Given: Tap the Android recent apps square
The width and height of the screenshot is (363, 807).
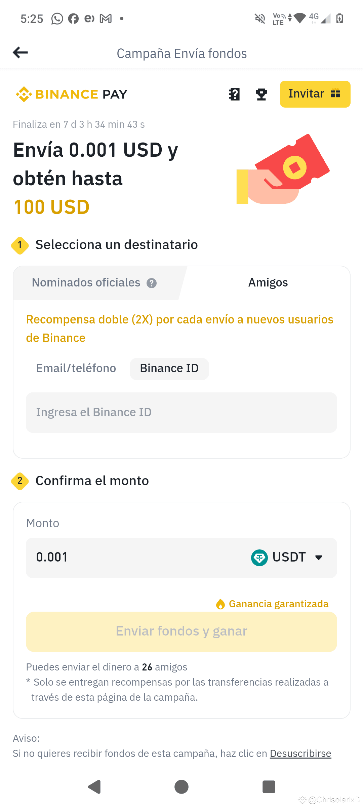Looking at the screenshot, I should point(269,787).
